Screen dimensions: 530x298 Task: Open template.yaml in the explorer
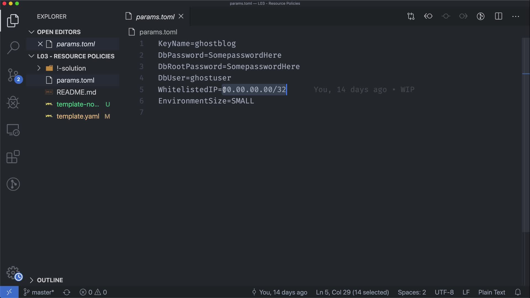(x=78, y=116)
